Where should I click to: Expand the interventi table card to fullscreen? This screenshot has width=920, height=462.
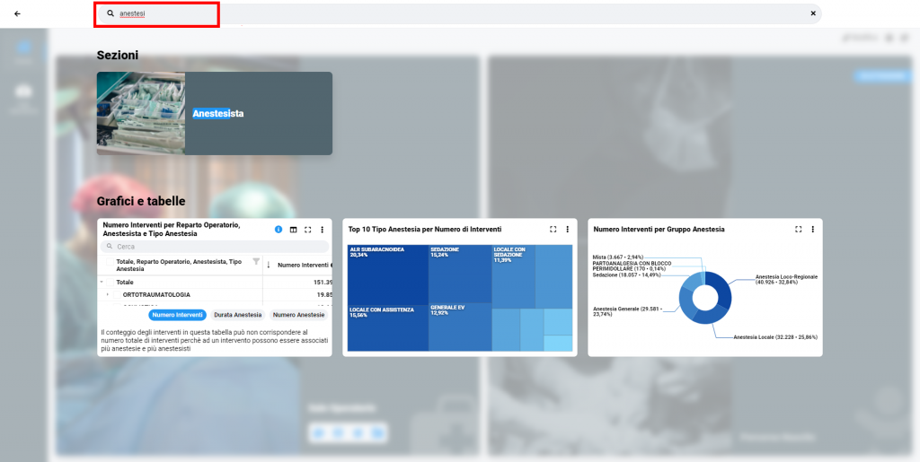tap(307, 230)
